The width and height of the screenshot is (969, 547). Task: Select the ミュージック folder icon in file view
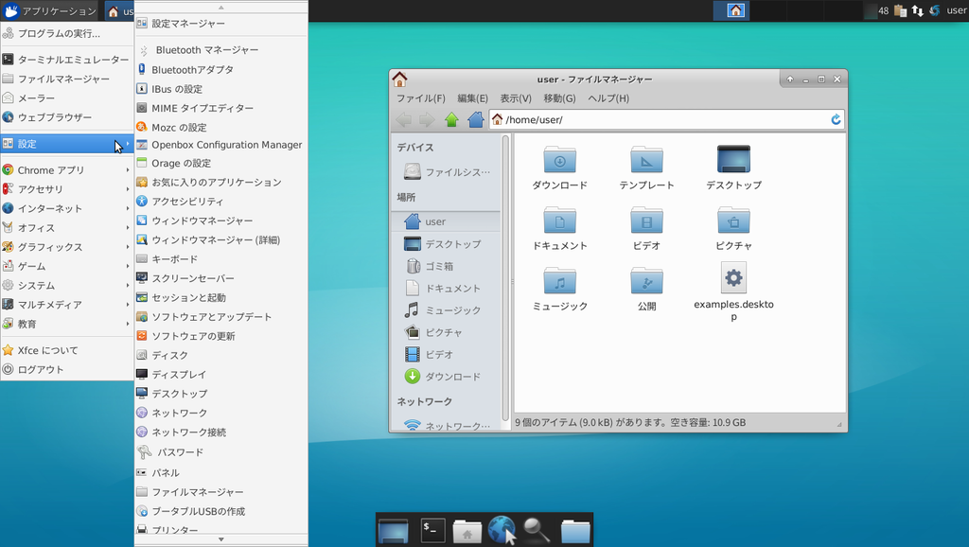[x=560, y=281]
